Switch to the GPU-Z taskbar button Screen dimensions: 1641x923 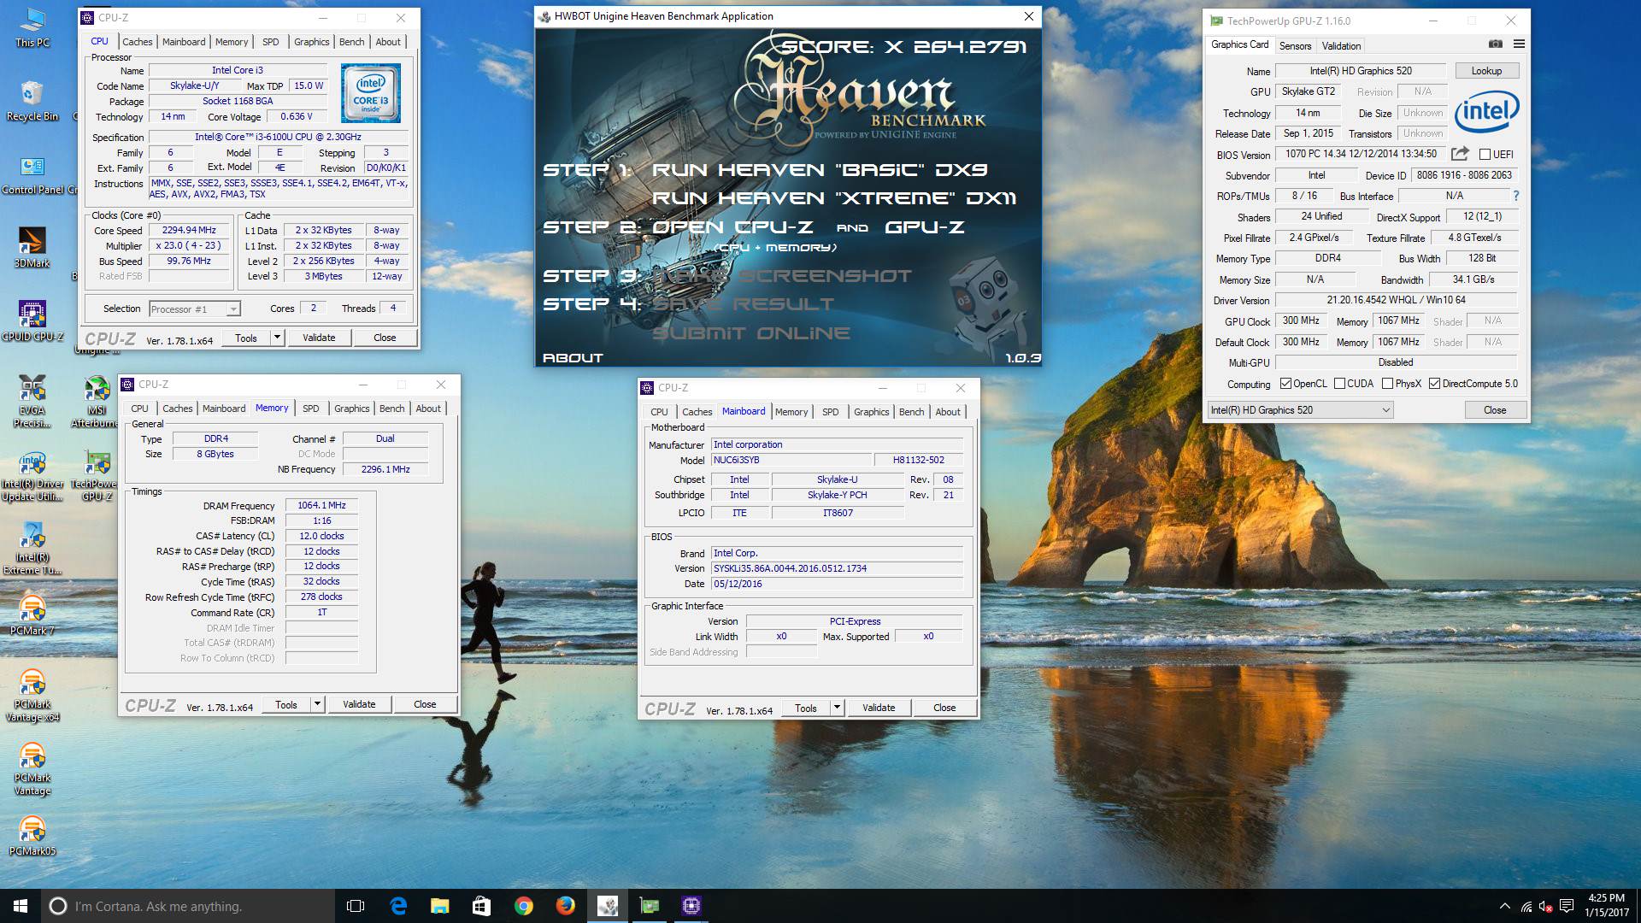649,906
